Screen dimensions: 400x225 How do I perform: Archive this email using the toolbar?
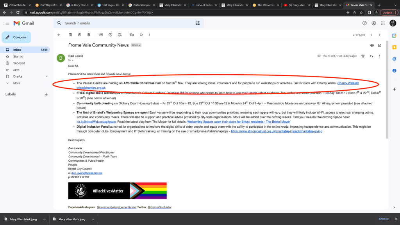(x=70, y=35)
